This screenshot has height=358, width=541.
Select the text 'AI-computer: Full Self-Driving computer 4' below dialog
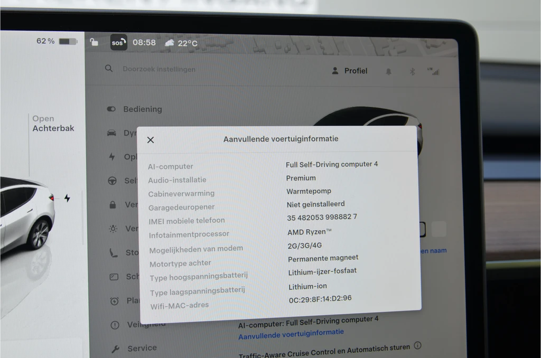coord(308,322)
